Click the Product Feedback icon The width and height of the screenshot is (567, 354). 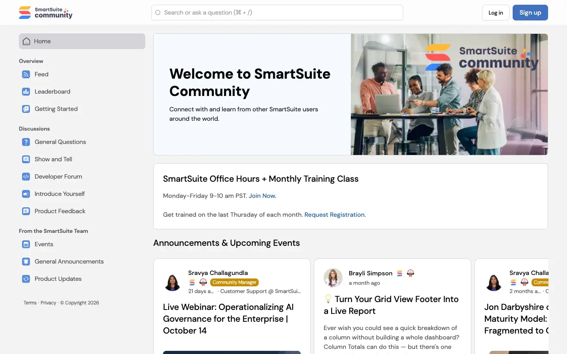[26, 211]
